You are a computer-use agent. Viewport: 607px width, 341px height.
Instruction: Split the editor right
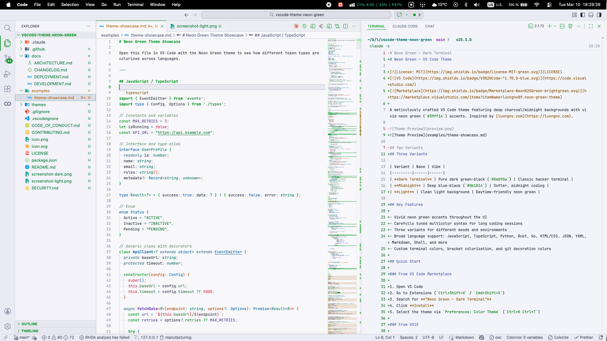pyautogui.click(x=346, y=26)
